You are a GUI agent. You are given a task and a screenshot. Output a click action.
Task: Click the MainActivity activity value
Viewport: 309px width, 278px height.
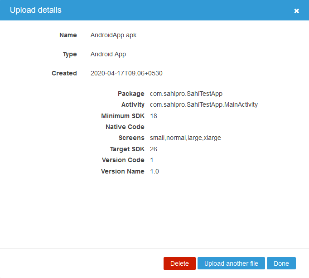pyautogui.click(x=203, y=105)
